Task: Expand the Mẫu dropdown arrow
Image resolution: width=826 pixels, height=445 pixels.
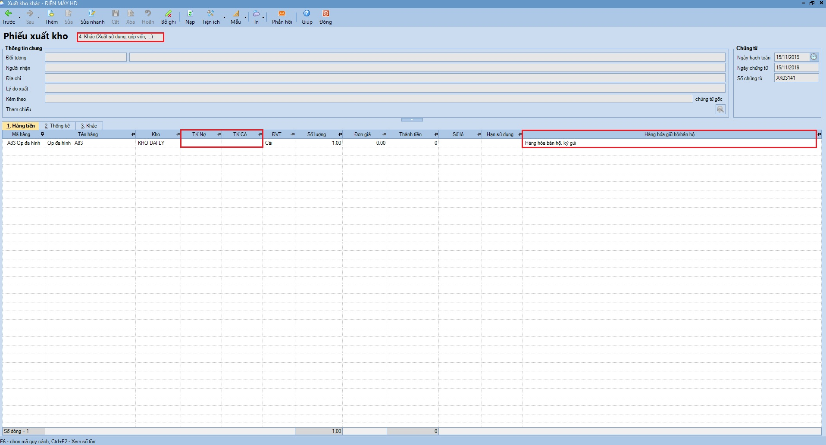Action: pyautogui.click(x=245, y=17)
